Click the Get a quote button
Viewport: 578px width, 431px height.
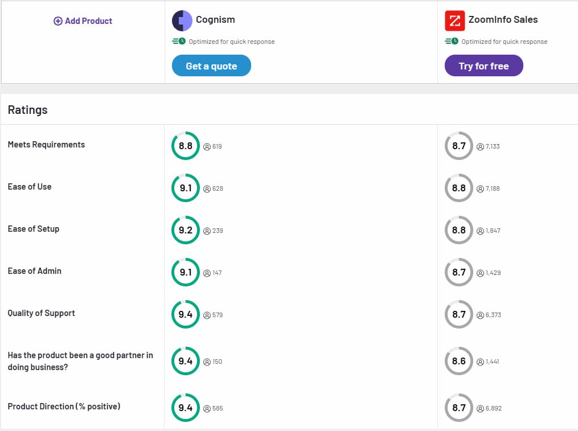point(211,65)
